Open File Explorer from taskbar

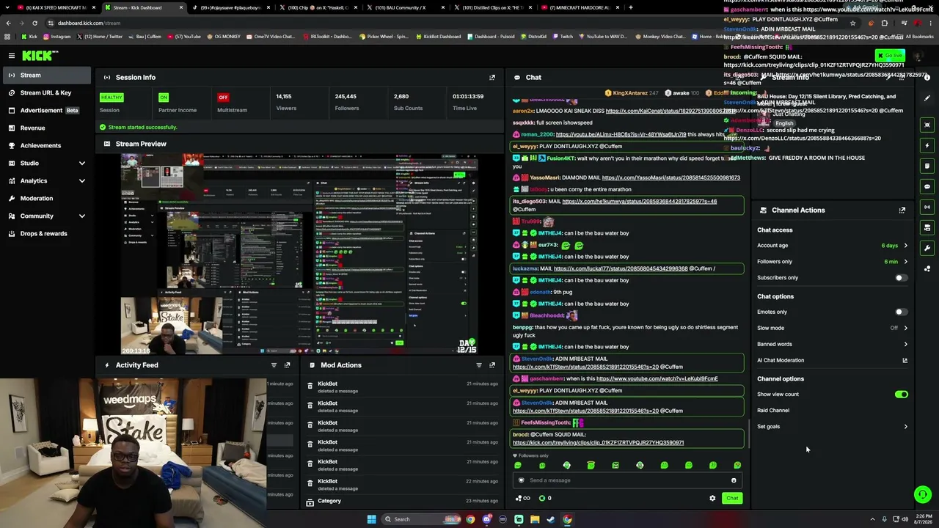coord(535,519)
